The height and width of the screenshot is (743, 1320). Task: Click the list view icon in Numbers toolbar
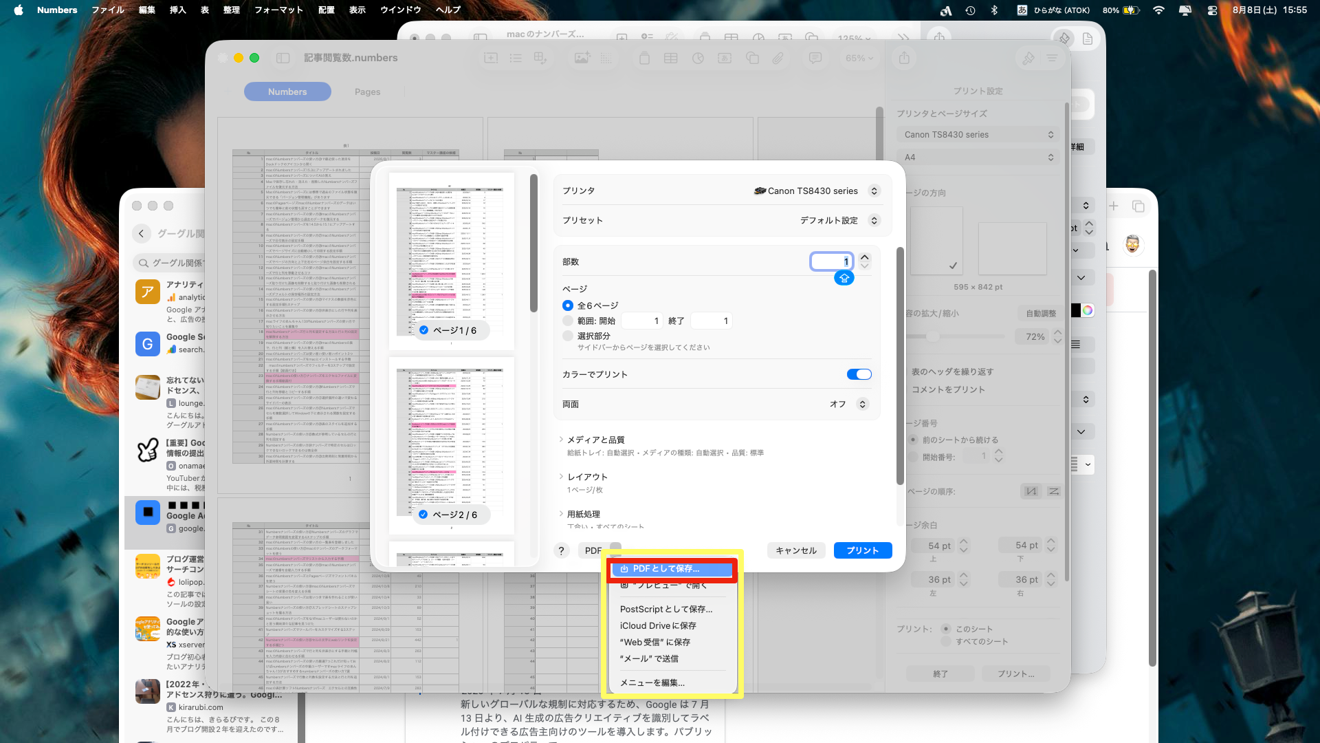(x=516, y=58)
